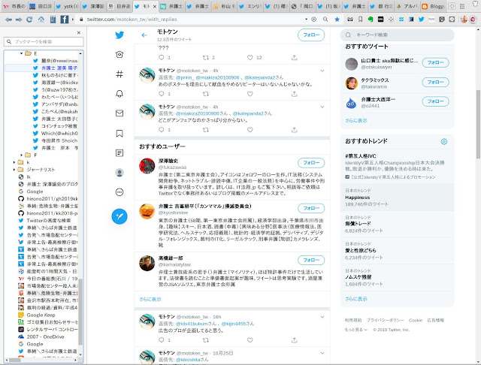This screenshot has height=365, width=481.
Task: Like the どこがアンフェア tweet
Action: [250, 130]
